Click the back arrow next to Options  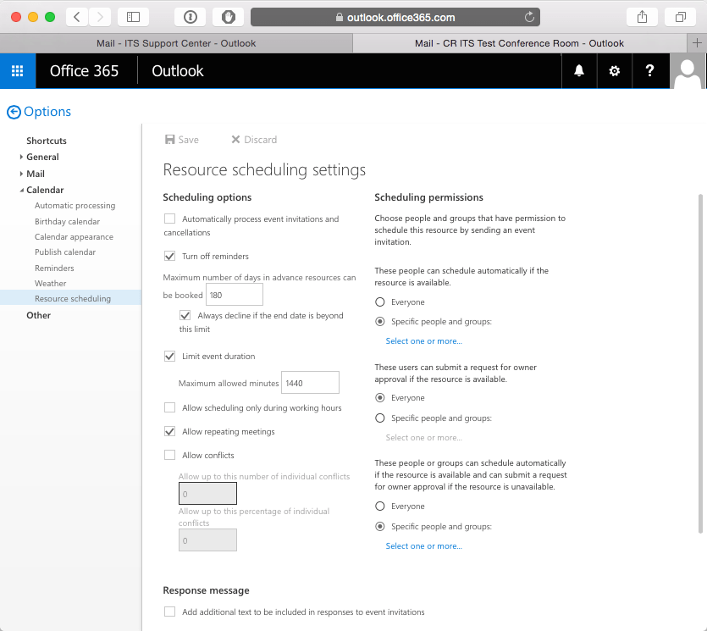[x=14, y=111]
